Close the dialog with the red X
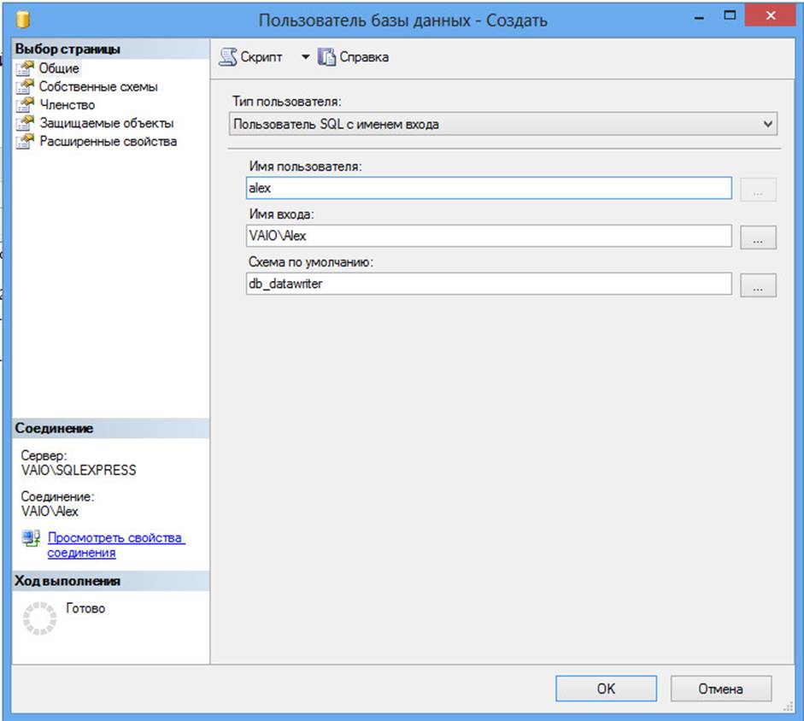Image resolution: width=804 pixels, height=721 pixels. 770,15
